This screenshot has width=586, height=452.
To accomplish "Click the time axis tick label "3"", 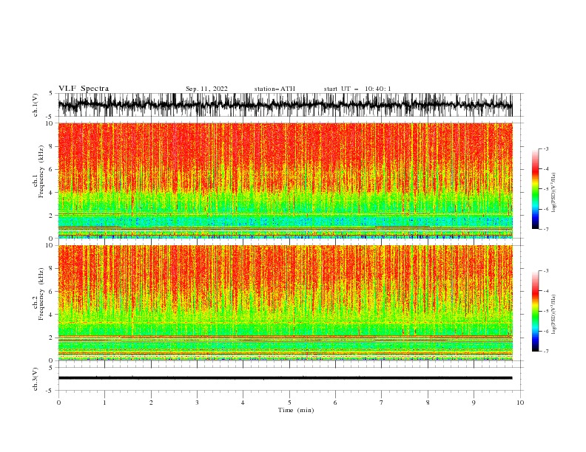I will pos(197,403).
